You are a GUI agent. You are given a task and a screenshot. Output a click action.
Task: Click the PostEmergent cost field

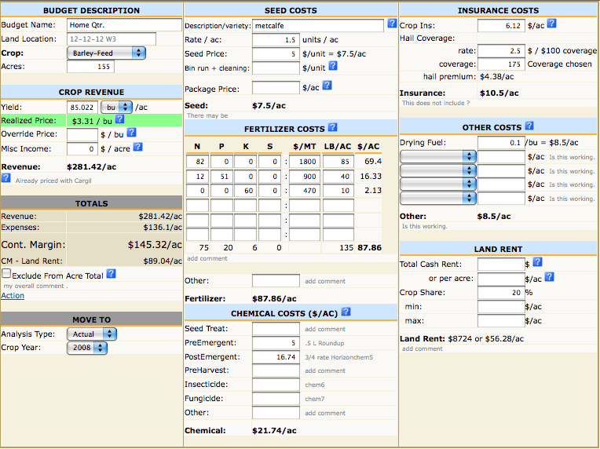276,357
